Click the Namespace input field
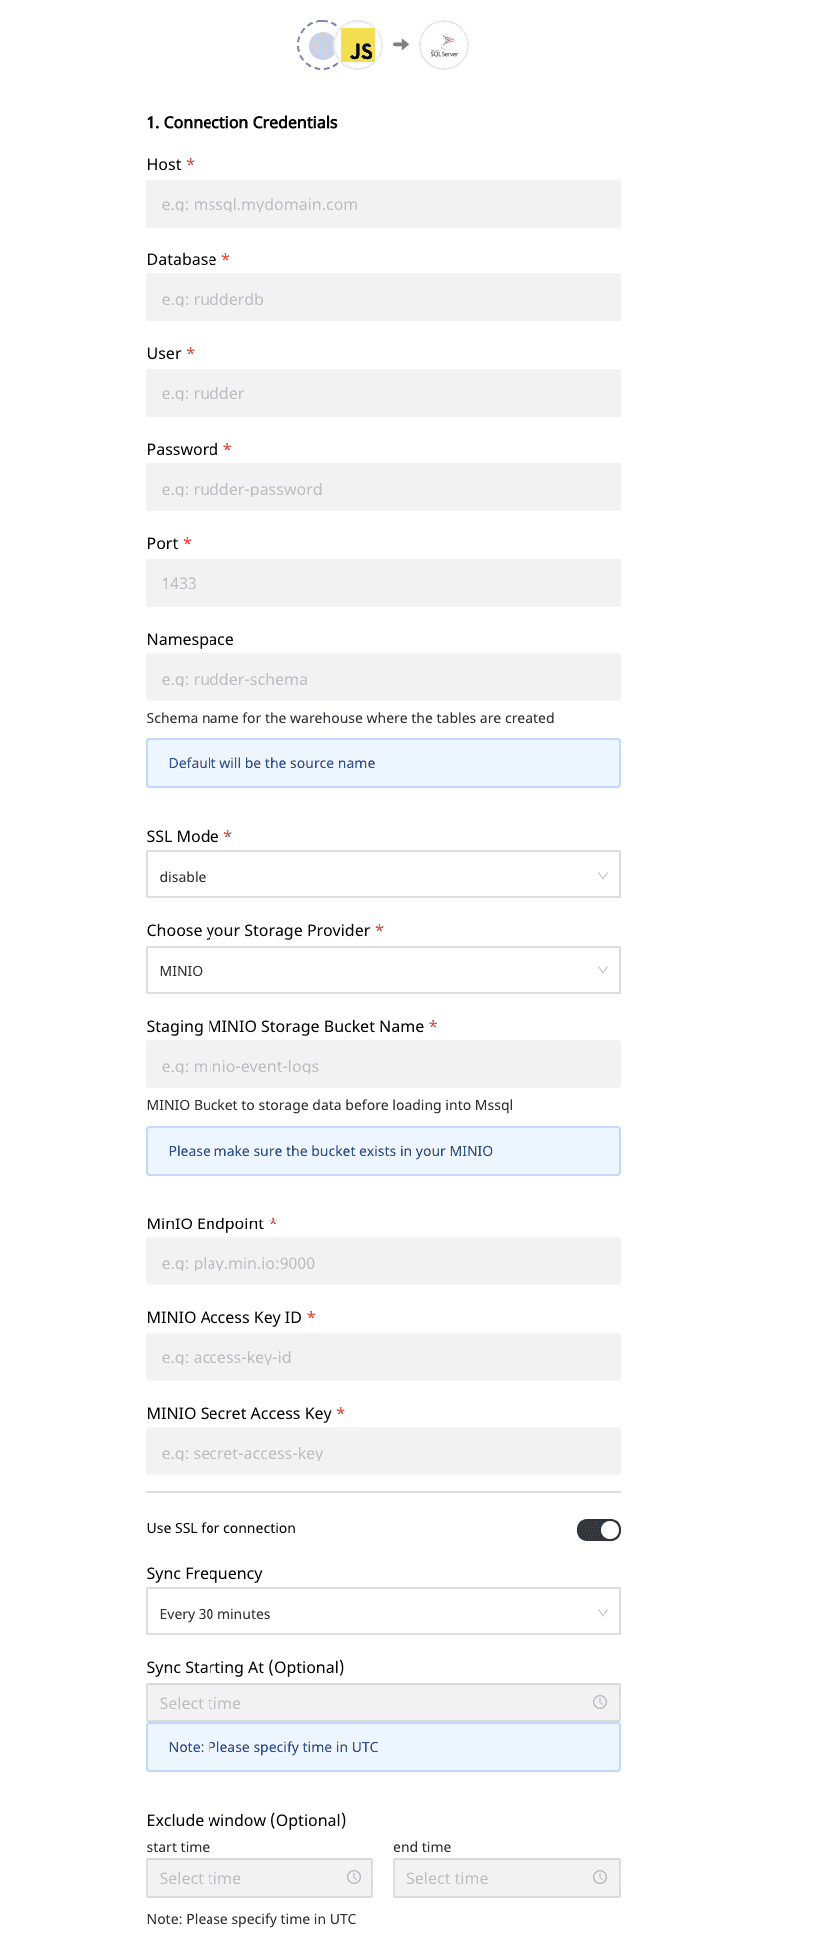 click(383, 677)
